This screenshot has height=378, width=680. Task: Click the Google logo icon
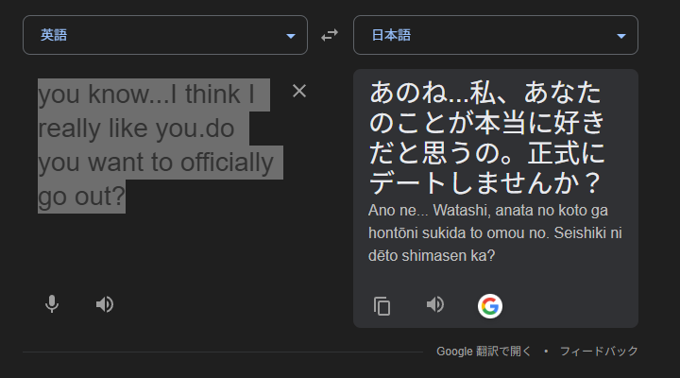pyautogui.click(x=489, y=305)
